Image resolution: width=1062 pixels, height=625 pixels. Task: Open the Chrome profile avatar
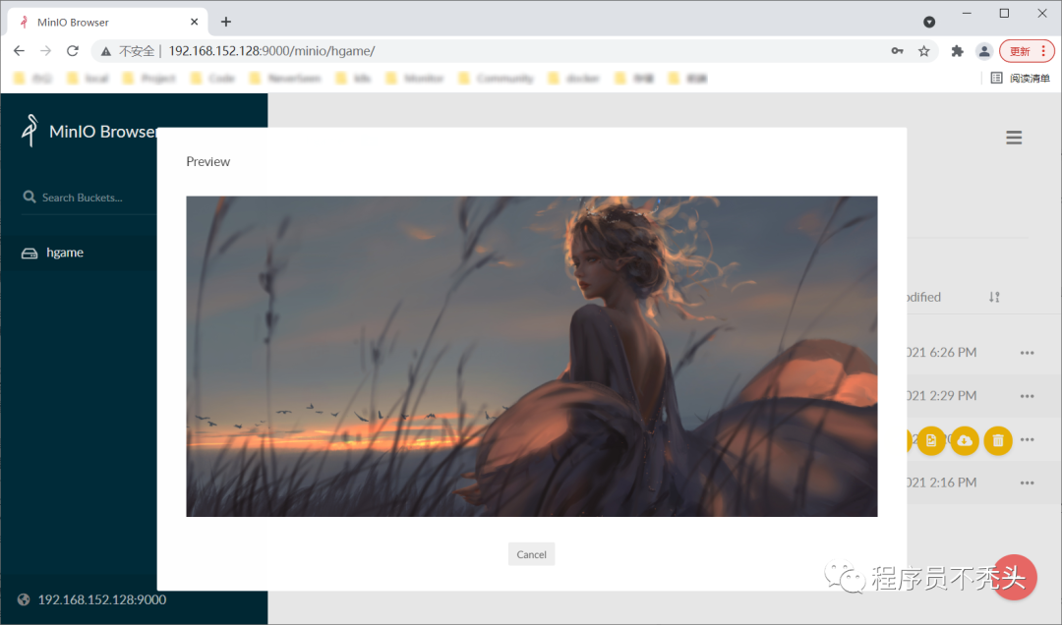(984, 51)
